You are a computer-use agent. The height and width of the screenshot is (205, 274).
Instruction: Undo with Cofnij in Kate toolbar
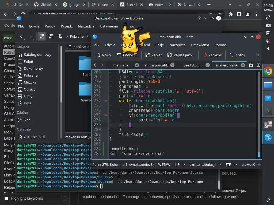tap(237, 55)
